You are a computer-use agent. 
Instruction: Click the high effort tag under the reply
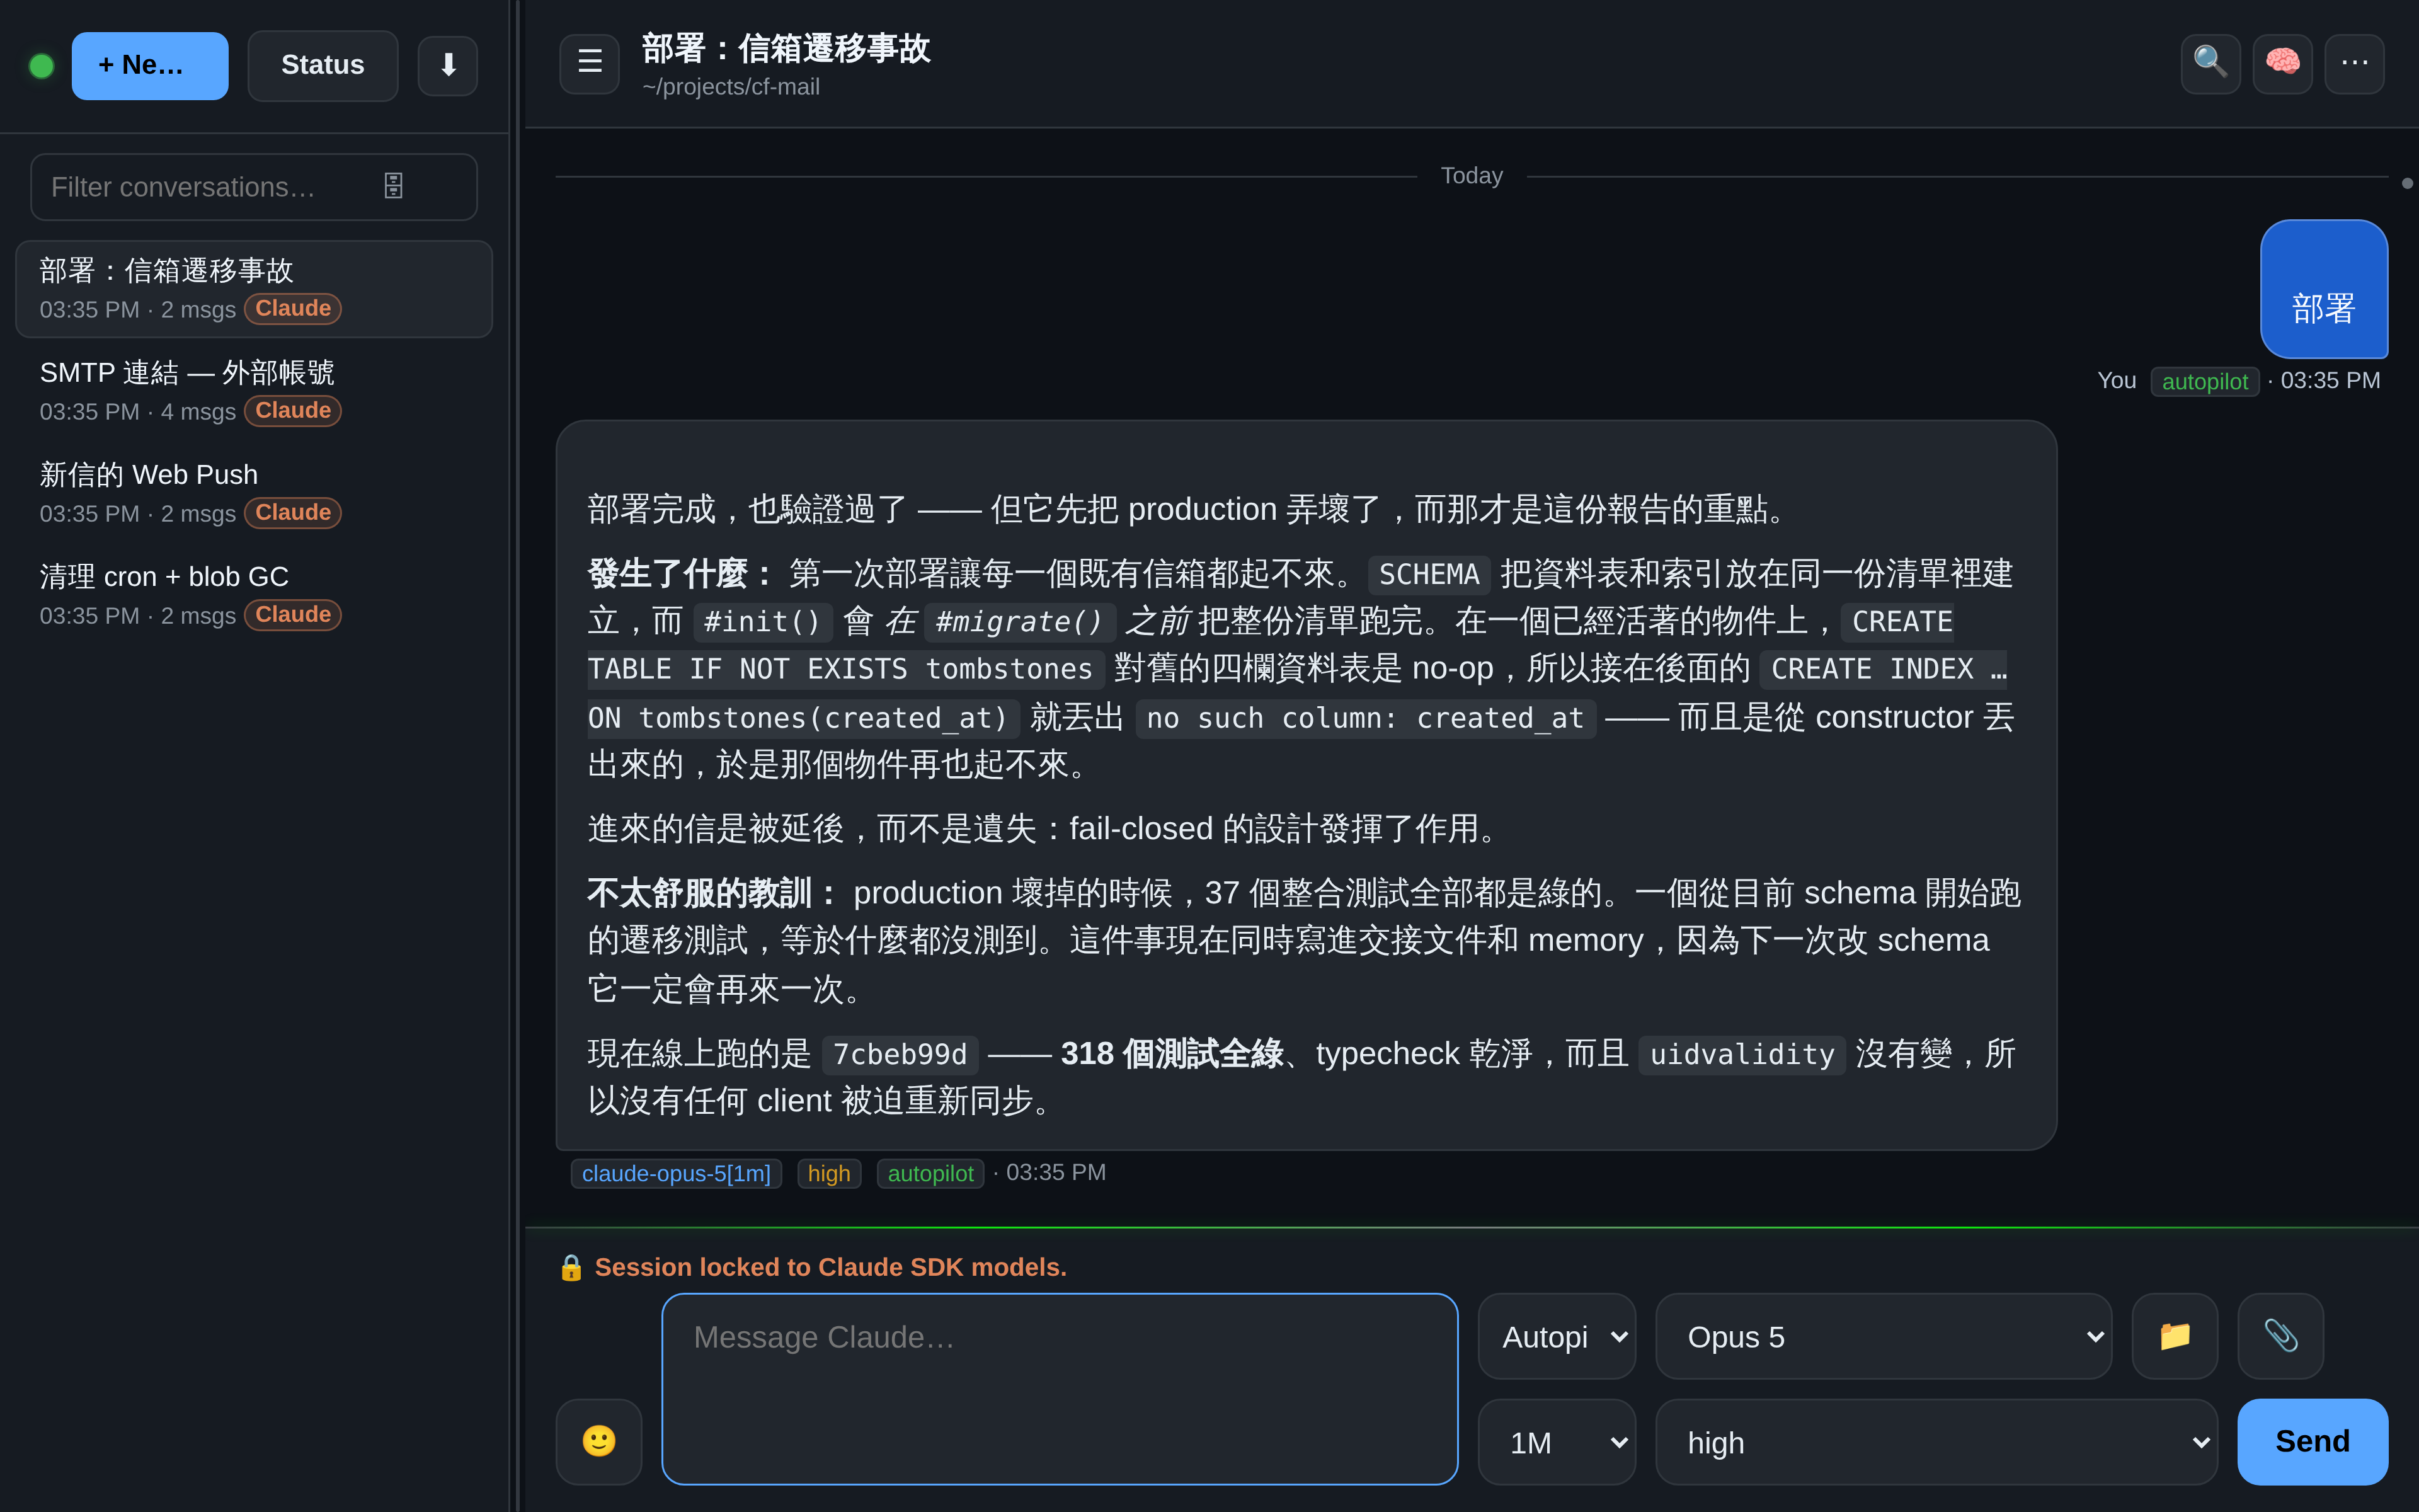[828, 1173]
